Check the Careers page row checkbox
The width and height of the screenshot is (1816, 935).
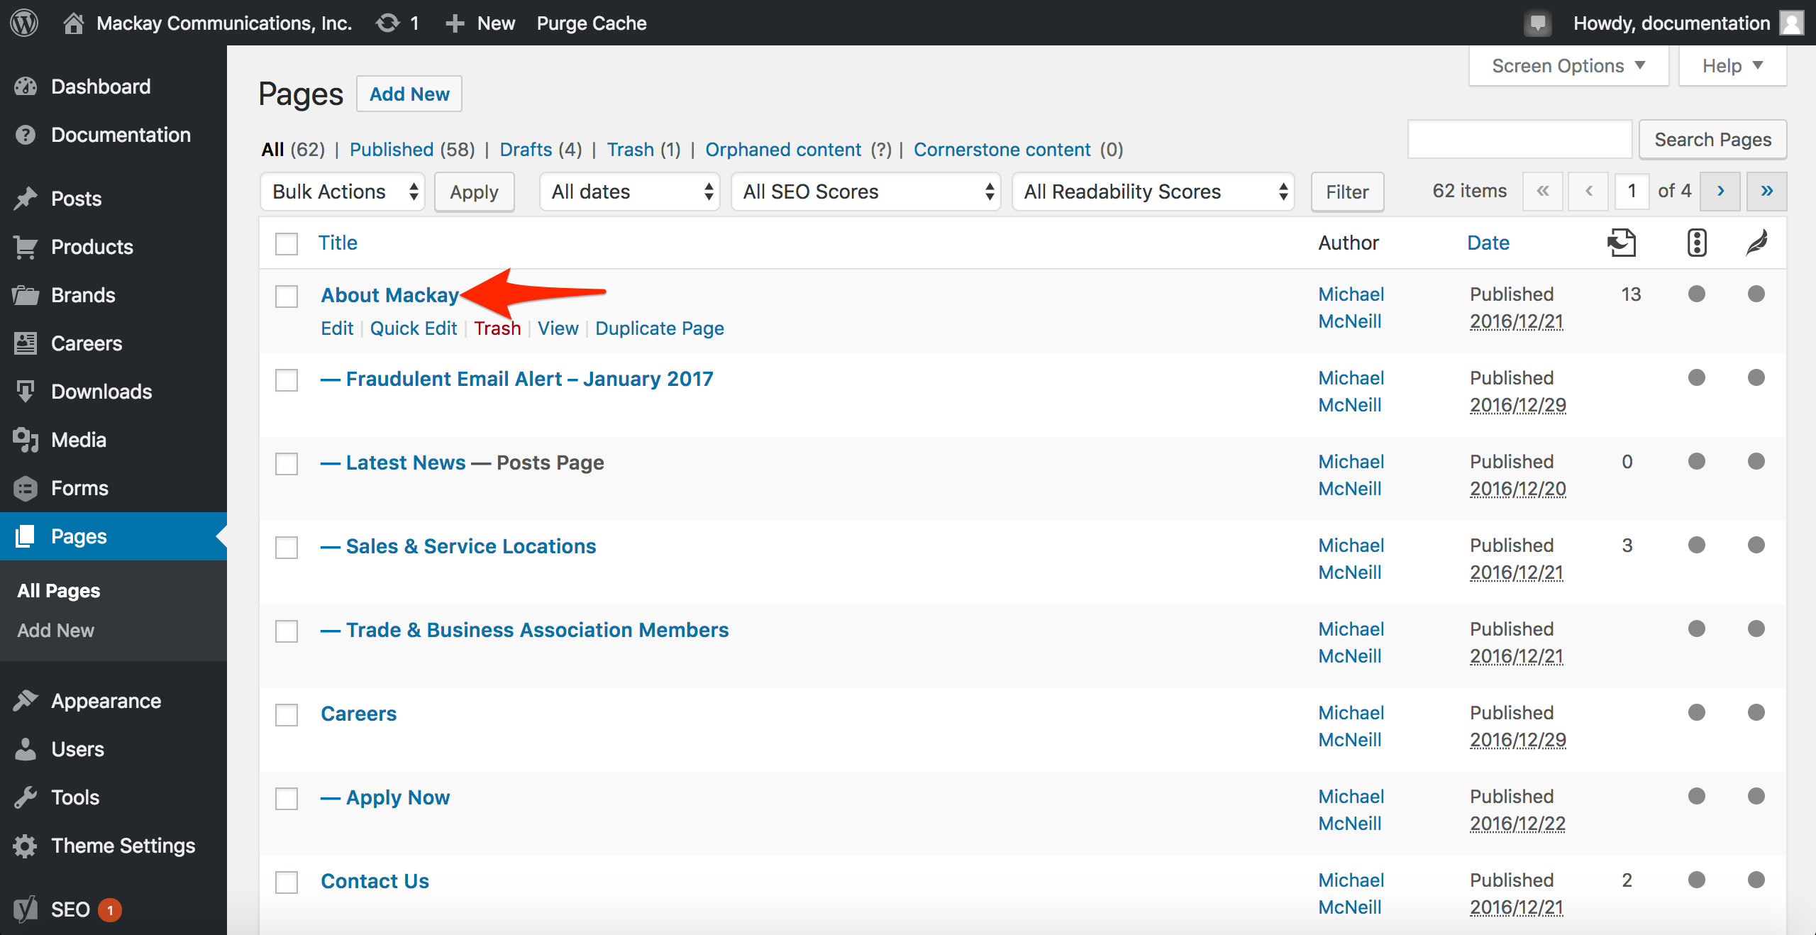(287, 714)
